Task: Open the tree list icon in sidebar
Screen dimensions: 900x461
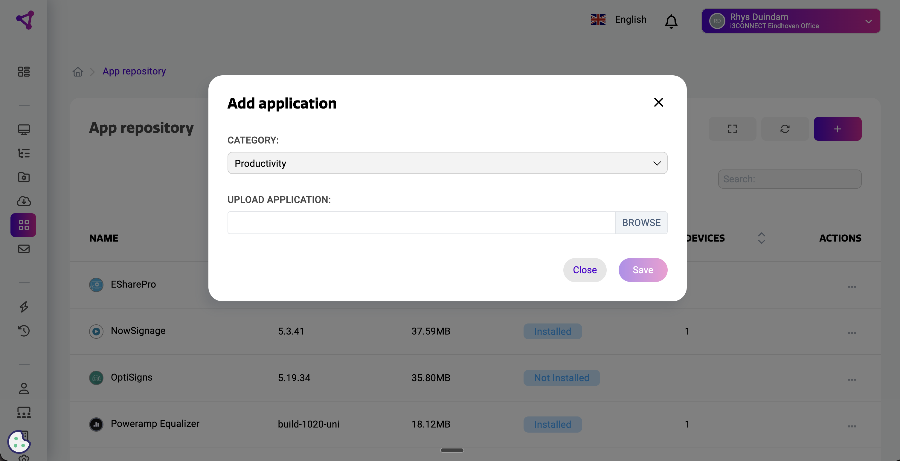Action: pos(24,153)
